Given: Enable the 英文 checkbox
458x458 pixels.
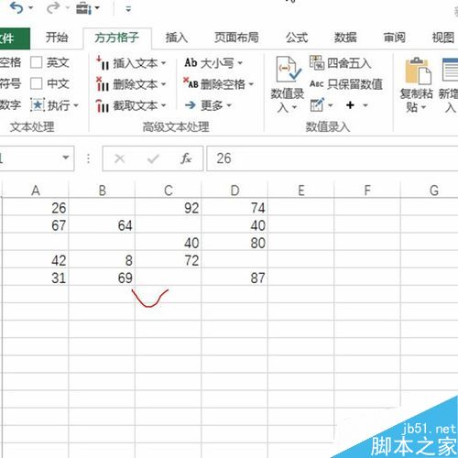Looking at the screenshot, I should 36,62.
